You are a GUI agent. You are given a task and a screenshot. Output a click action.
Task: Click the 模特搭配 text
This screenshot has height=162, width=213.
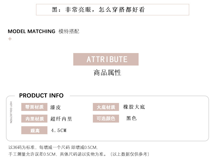coord(69,31)
